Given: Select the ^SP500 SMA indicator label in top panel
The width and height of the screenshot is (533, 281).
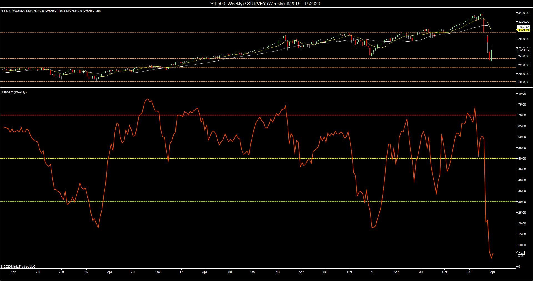Looking at the screenshot, I should click(51, 11).
